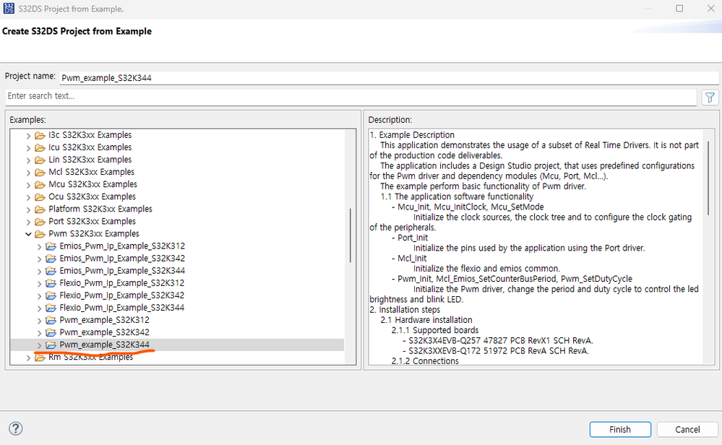Click the Emios_Pwm_Ip_Example_S32K344 project icon

pyautogui.click(x=51, y=271)
